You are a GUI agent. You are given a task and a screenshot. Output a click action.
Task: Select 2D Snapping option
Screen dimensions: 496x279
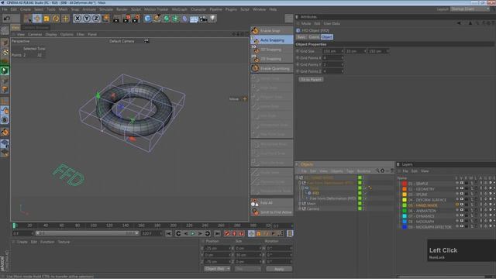tap(272, 59)
